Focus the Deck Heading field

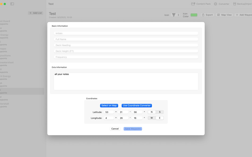pyautogui.click(x=126, y=45)
